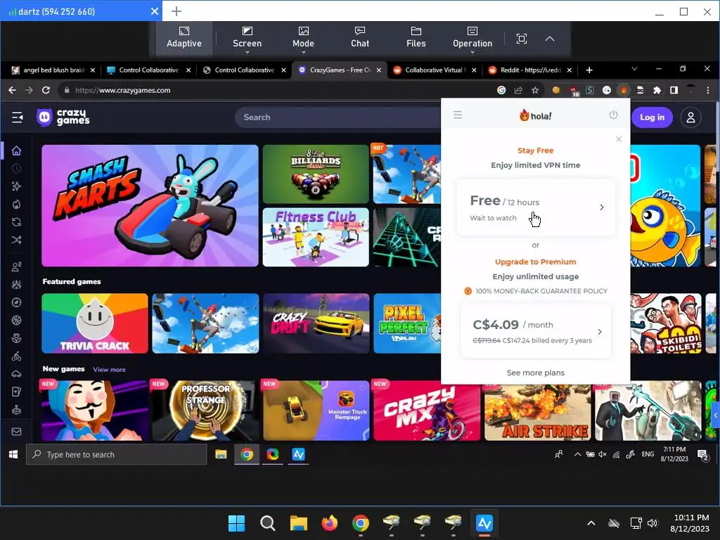Select Adaptive view in remote toolbar
The width and height of the screenshot is (720, 540).
(184, 38)
